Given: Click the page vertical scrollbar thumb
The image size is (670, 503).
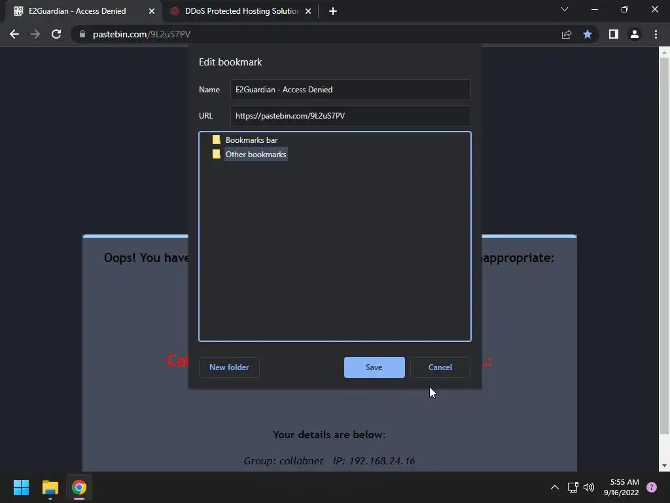Looking at the screenshot, I should 663,246.
